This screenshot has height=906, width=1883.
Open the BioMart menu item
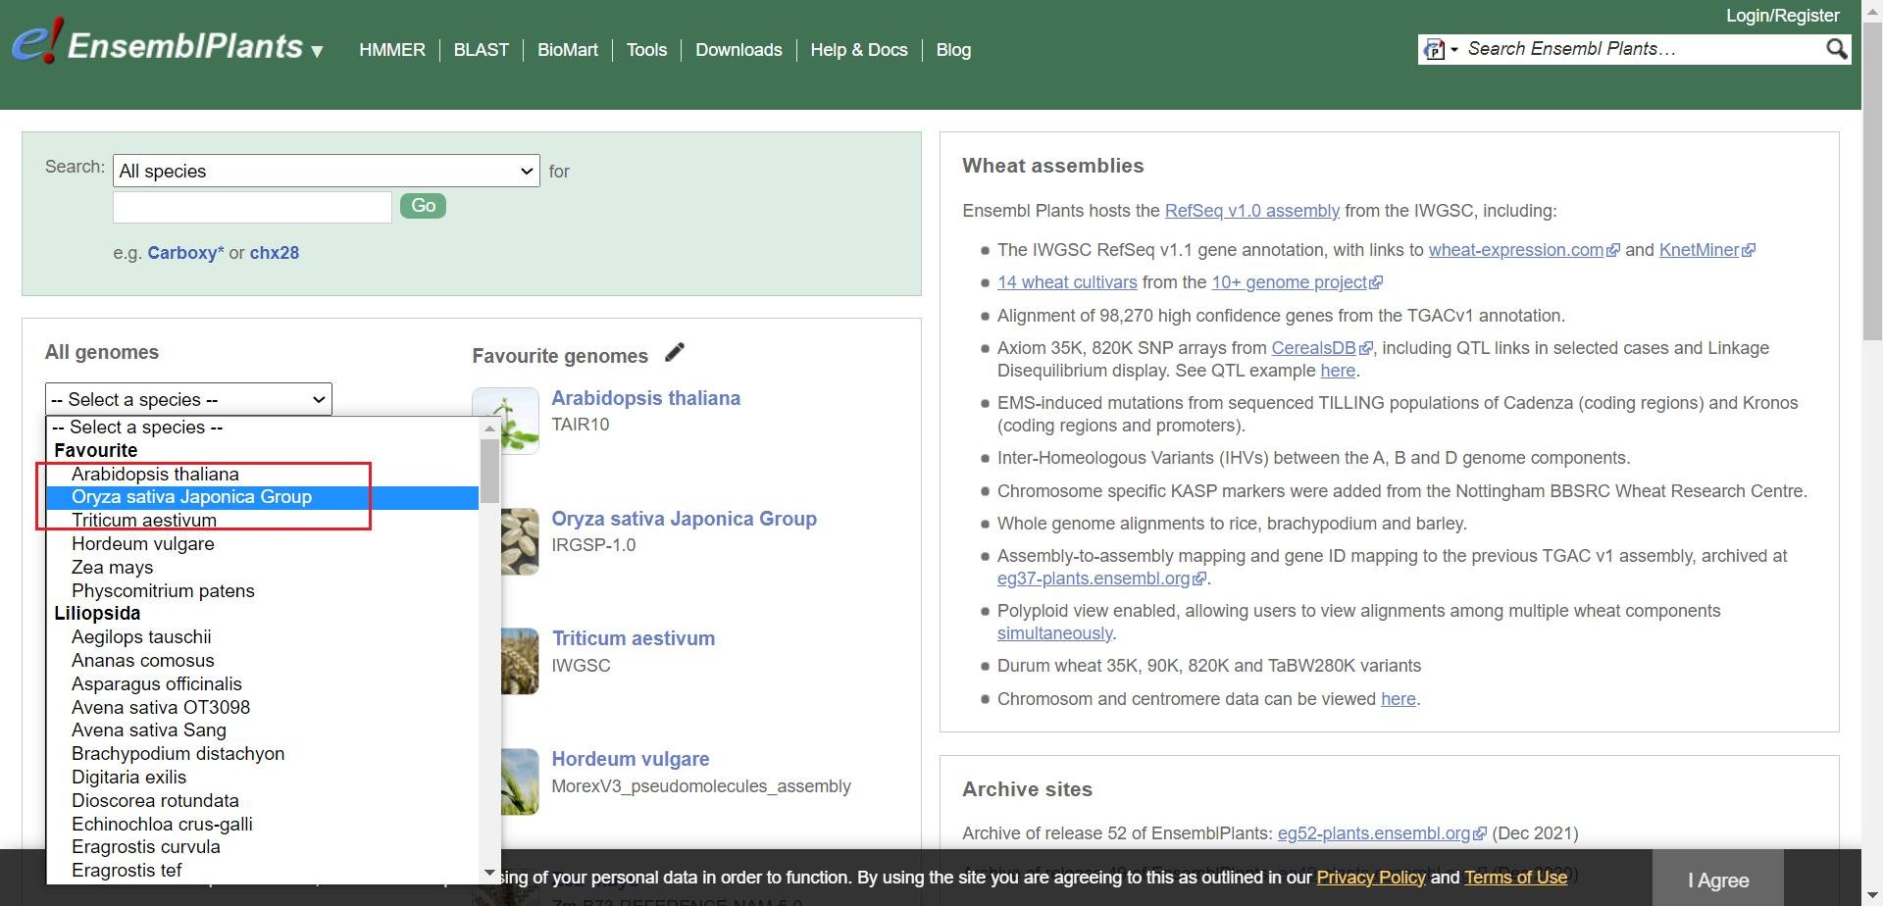[568, 50]
